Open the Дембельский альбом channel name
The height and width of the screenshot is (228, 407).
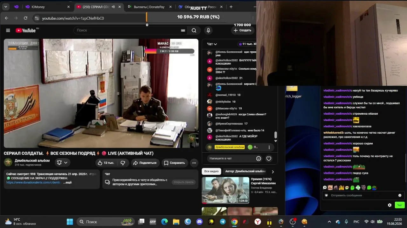pos(32,161)
